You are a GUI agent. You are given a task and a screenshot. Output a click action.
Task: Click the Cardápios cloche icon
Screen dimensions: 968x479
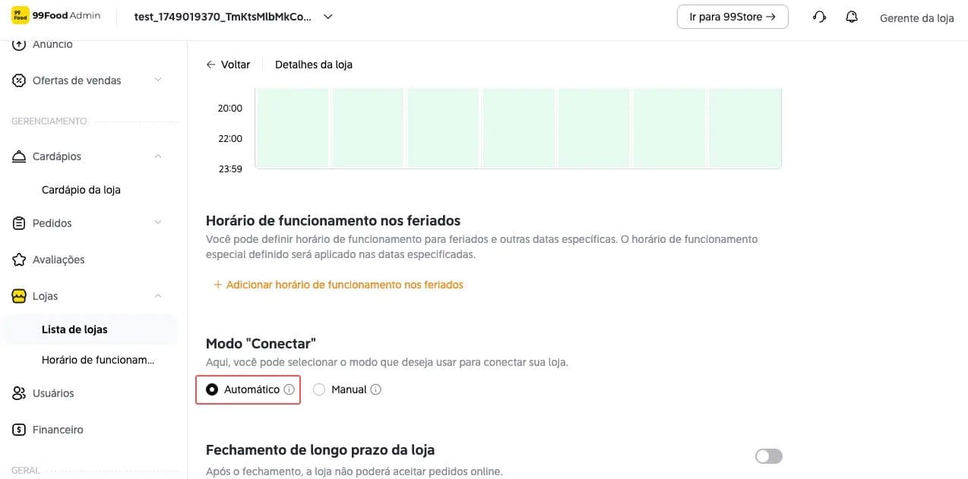point(19,156)
